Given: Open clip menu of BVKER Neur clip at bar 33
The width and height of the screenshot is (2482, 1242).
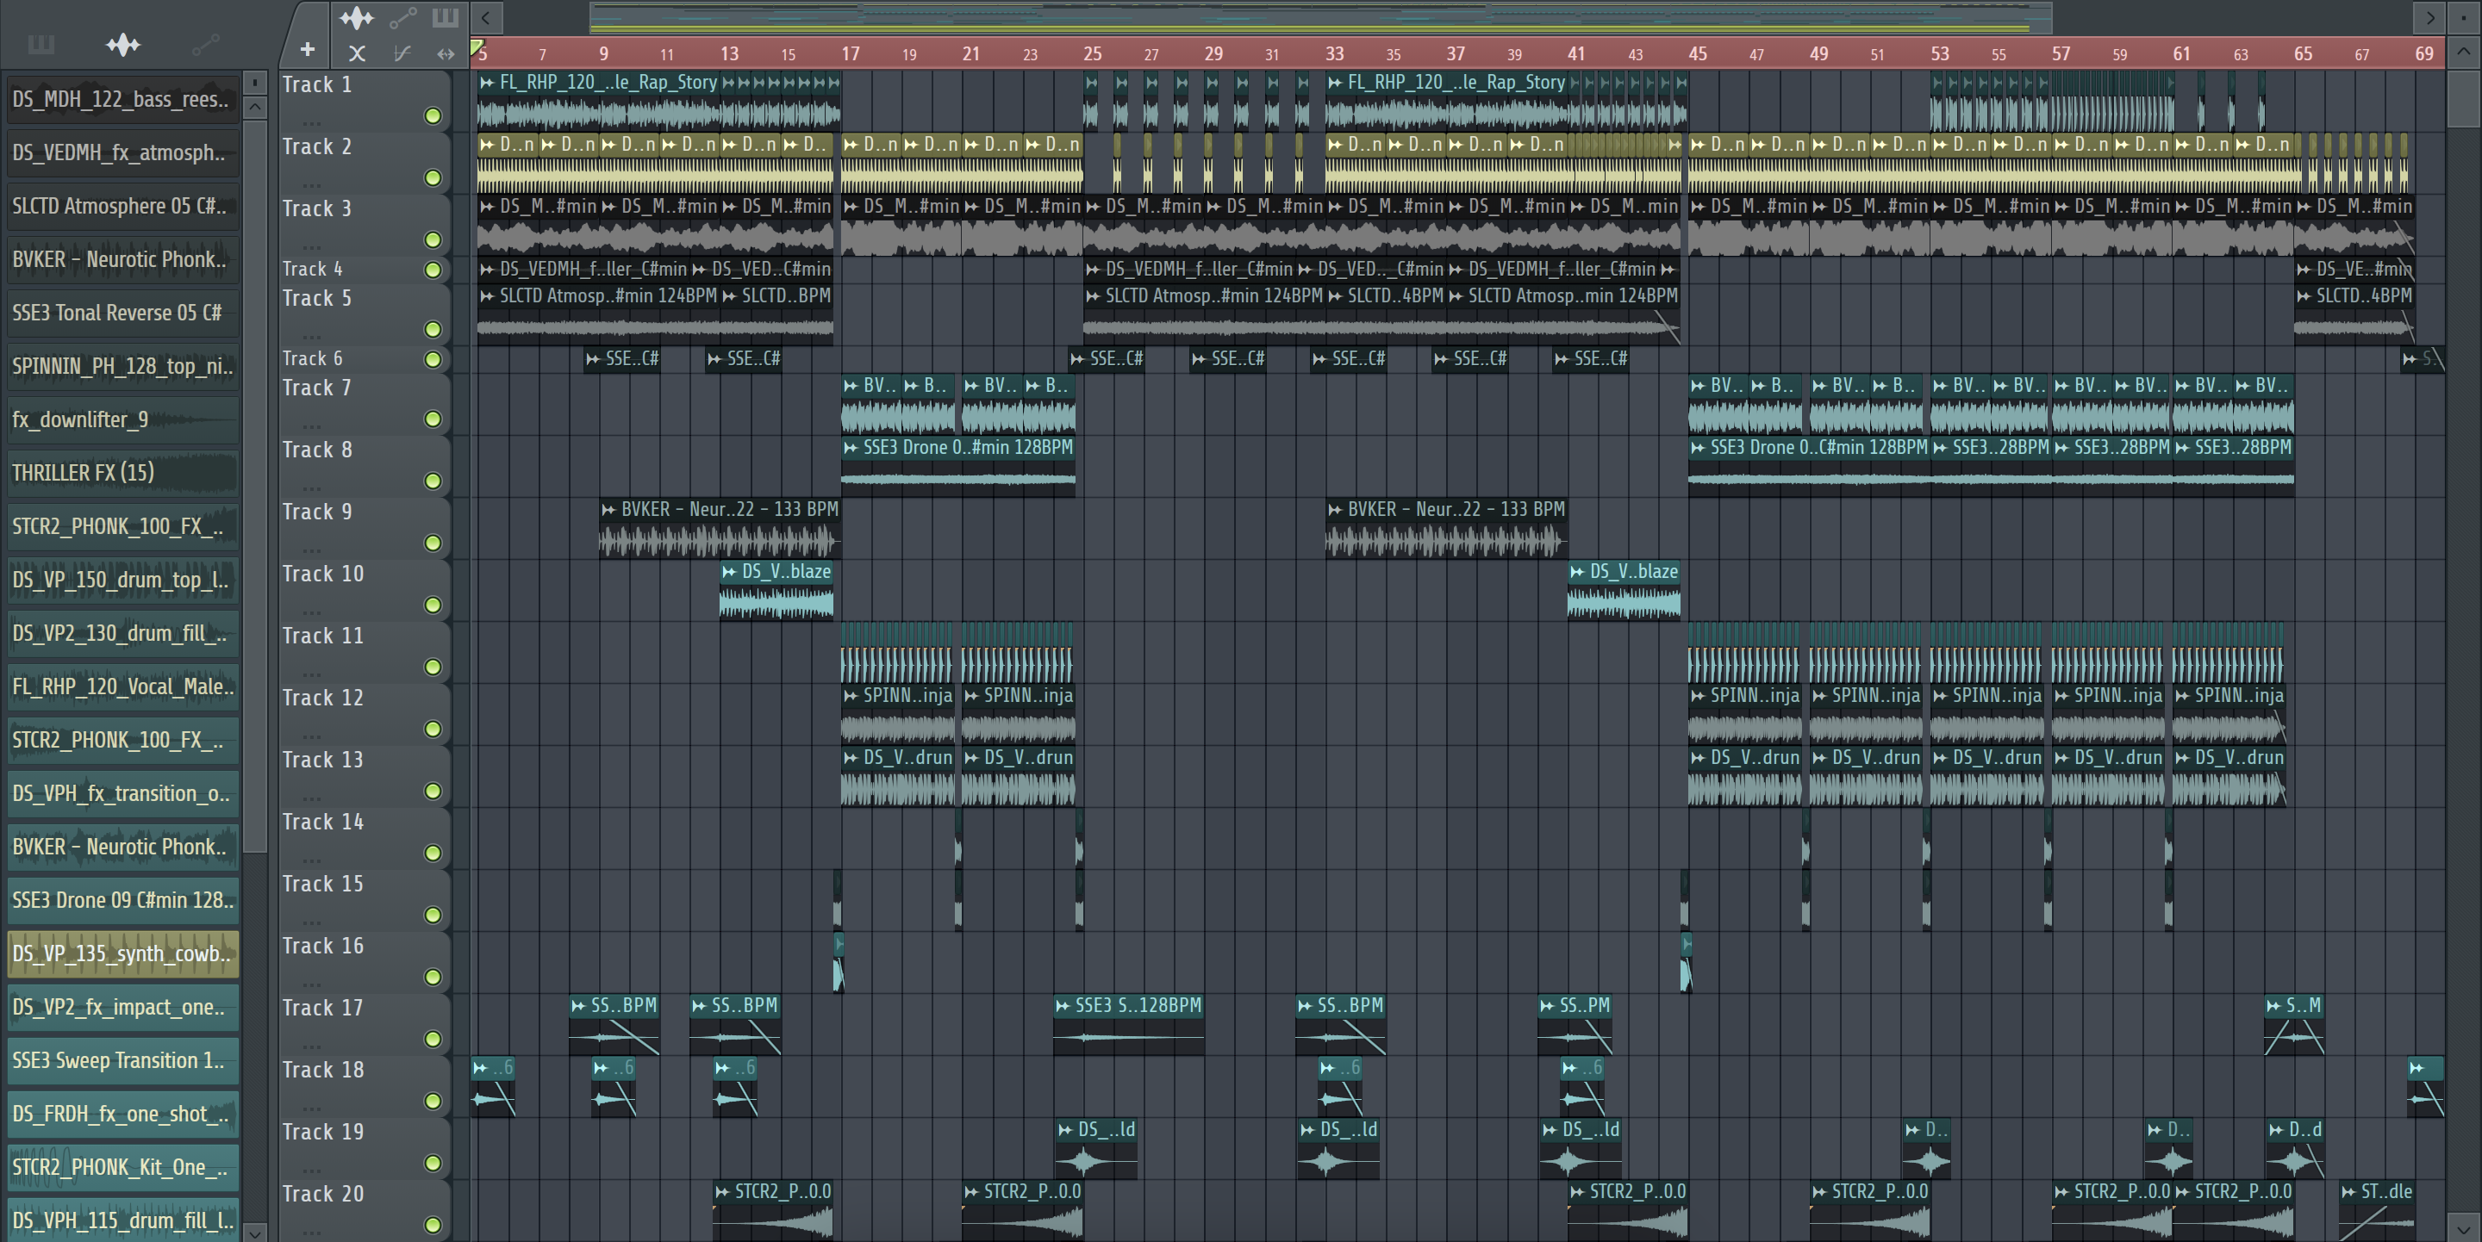Looking at the screenshot, I should [1336, 509].
